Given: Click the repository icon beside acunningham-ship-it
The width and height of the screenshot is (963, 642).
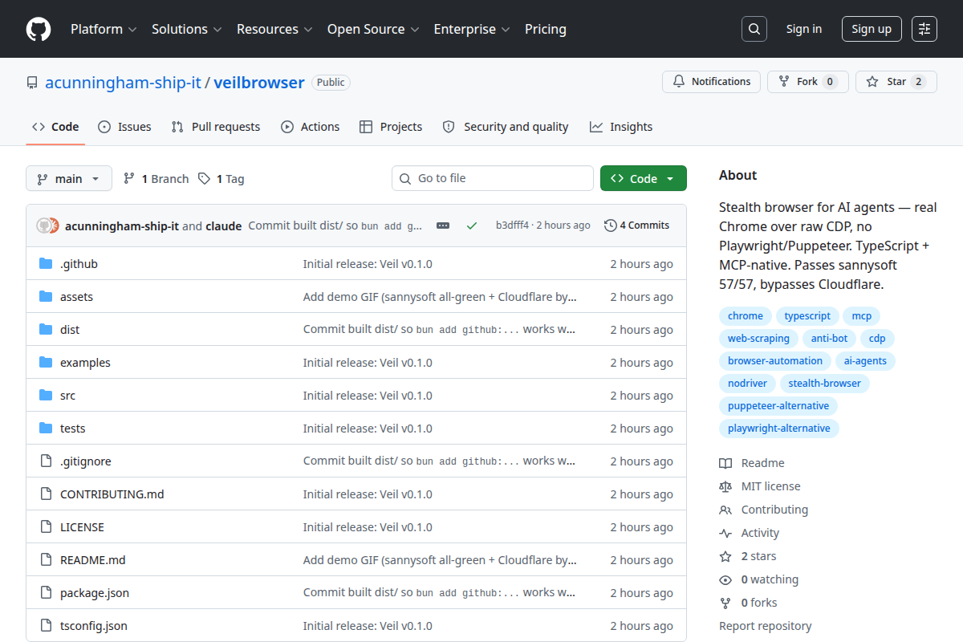Looking at the screenshot, I should point(32,83).
